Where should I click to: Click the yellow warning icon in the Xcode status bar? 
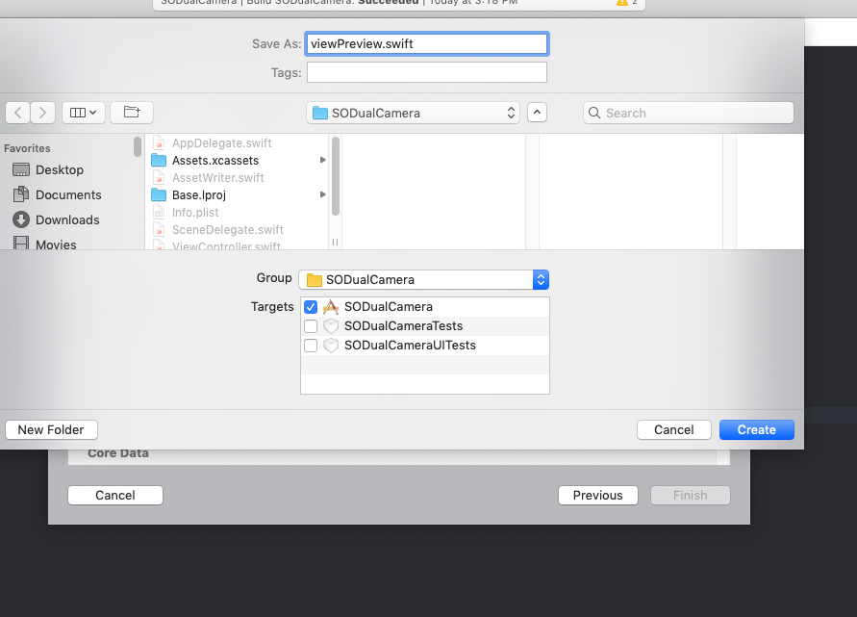(x=622, y=3)
